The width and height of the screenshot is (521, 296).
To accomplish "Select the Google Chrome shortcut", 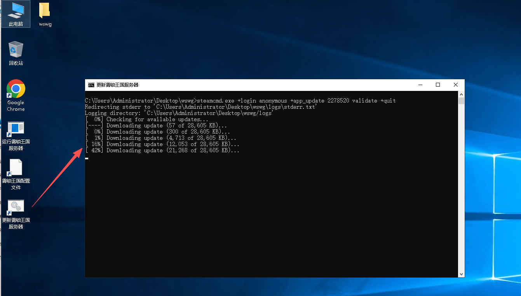I will [16, 95].
